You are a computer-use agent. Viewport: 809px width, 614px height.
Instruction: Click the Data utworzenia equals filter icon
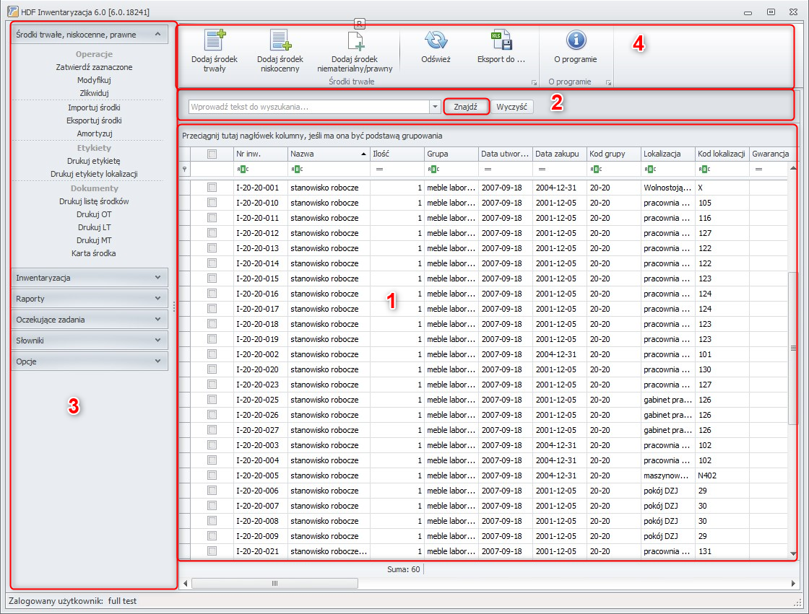(488, 169)
